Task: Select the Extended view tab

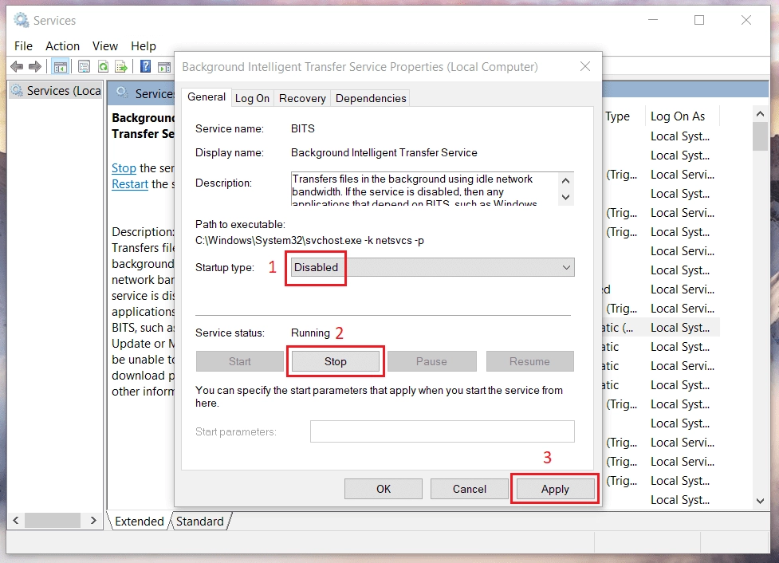Action: 139,522
